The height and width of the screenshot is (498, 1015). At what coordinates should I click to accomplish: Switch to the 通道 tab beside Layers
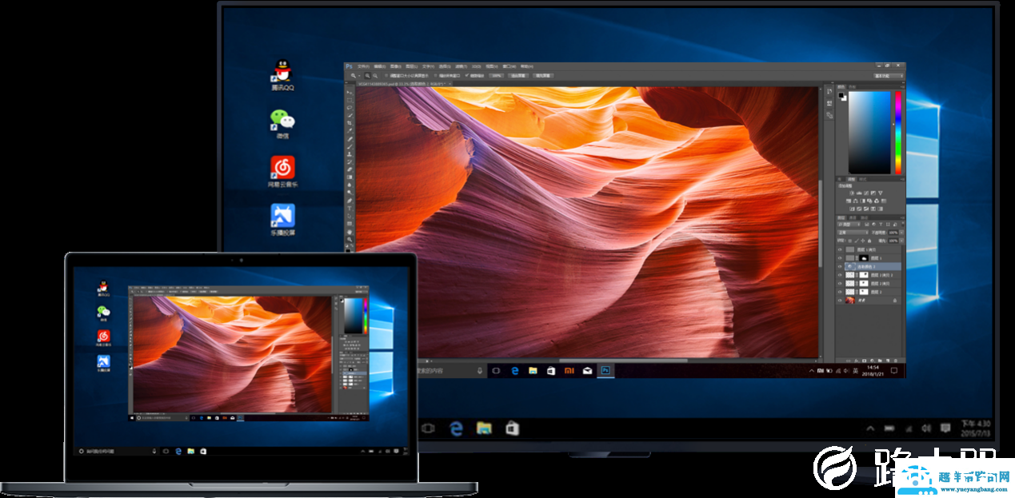click(853, 217)
